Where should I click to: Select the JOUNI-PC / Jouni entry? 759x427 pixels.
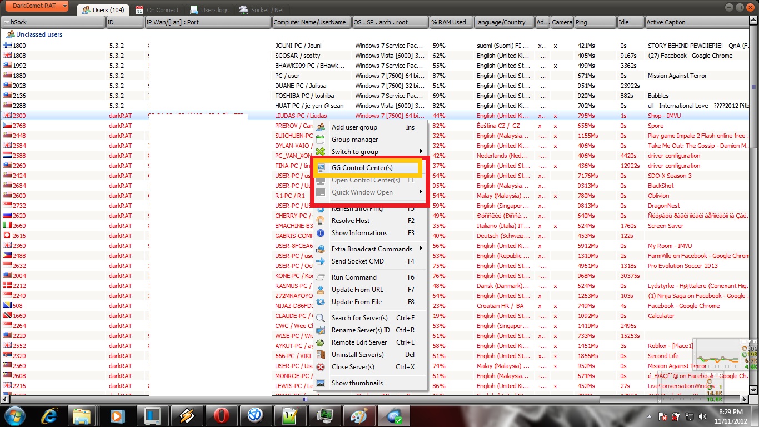(x=298, y=46)
